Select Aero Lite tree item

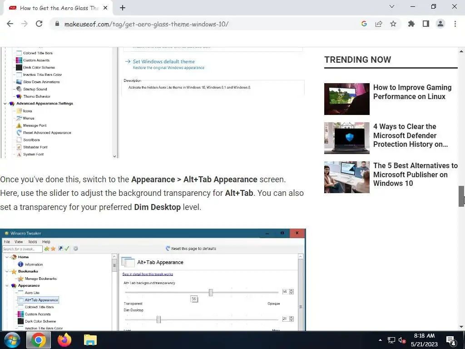(x=32, y=293)
